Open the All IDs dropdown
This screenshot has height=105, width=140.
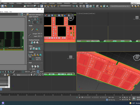23,75
